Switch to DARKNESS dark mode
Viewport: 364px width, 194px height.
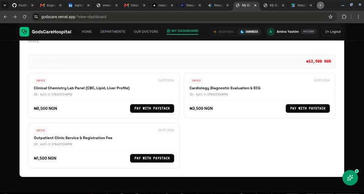point(249,32)
